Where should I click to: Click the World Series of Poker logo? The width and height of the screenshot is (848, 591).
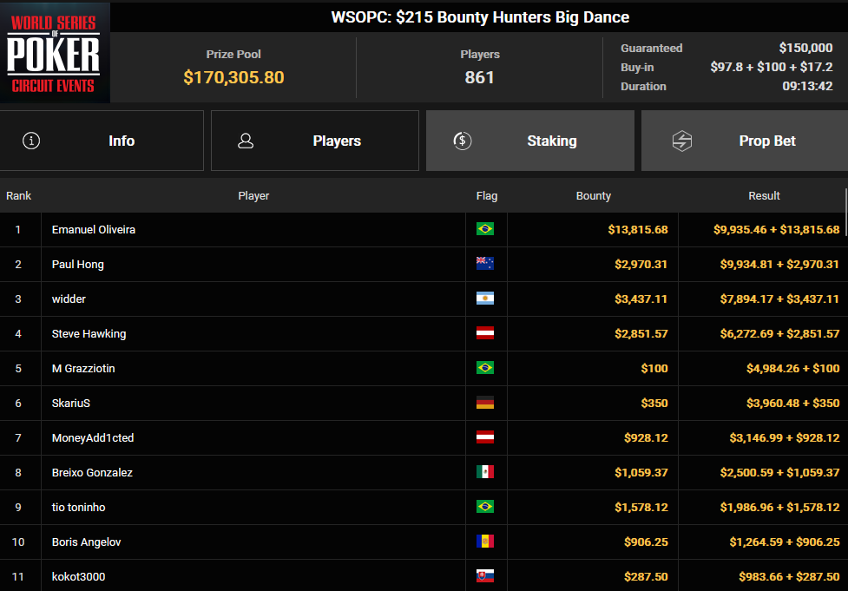pyautogui.click(x=55, y=52)
